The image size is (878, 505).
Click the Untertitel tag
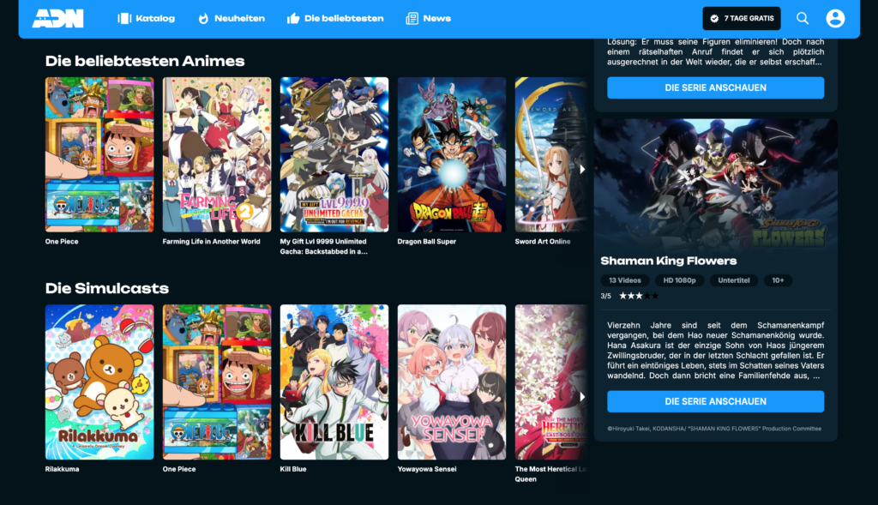734,280
